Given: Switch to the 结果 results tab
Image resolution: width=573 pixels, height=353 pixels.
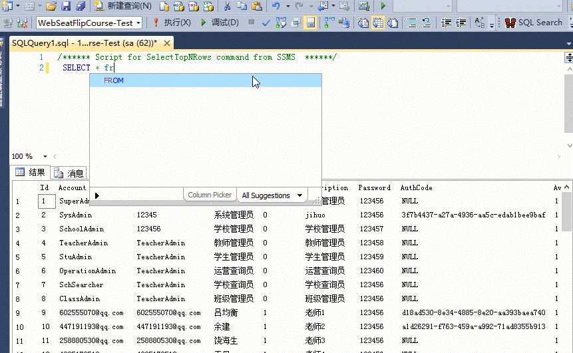Looking at the screenshot, I should pyautogui.click(x=31, y=172).
